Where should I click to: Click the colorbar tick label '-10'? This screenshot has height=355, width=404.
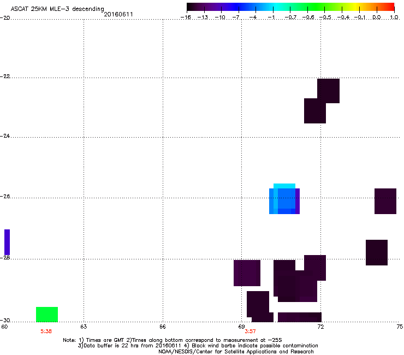(x=221, y=17)
